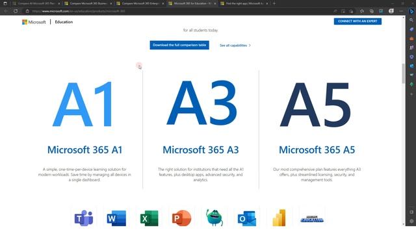View site information lock icon
Viewport: 416px width, 234px height.
pyautogui.click(x=27, y=11)
